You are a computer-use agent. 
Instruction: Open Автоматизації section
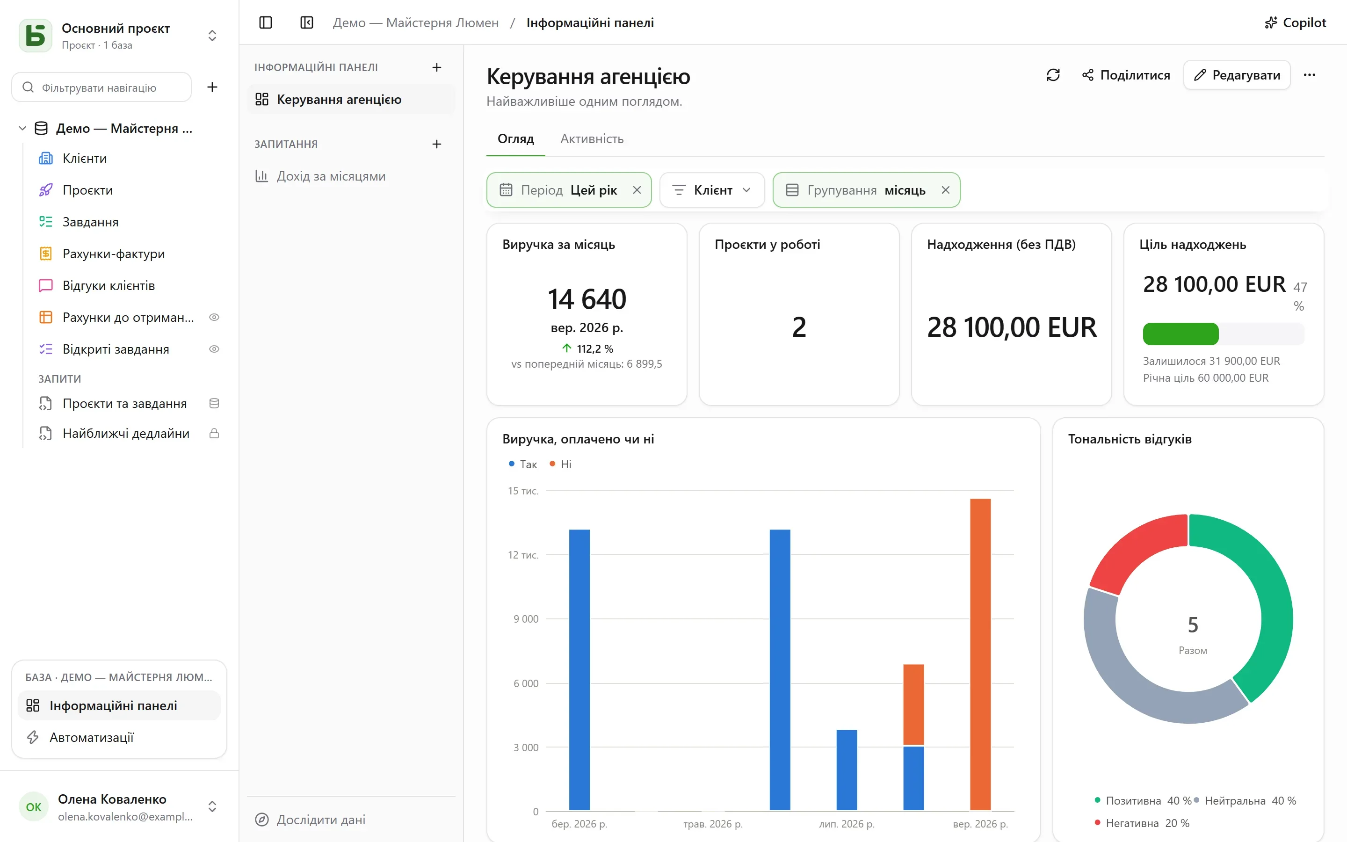click(119, 738)
